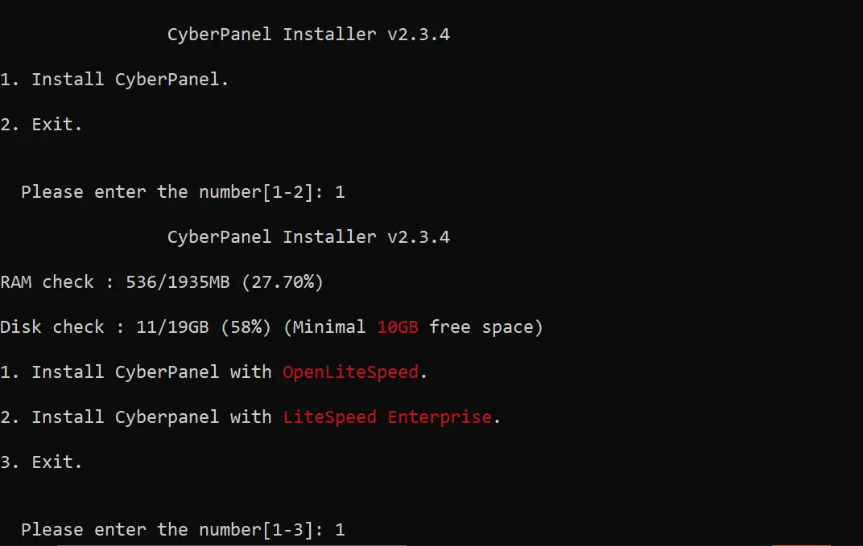Click the red 10GB text

398,327
